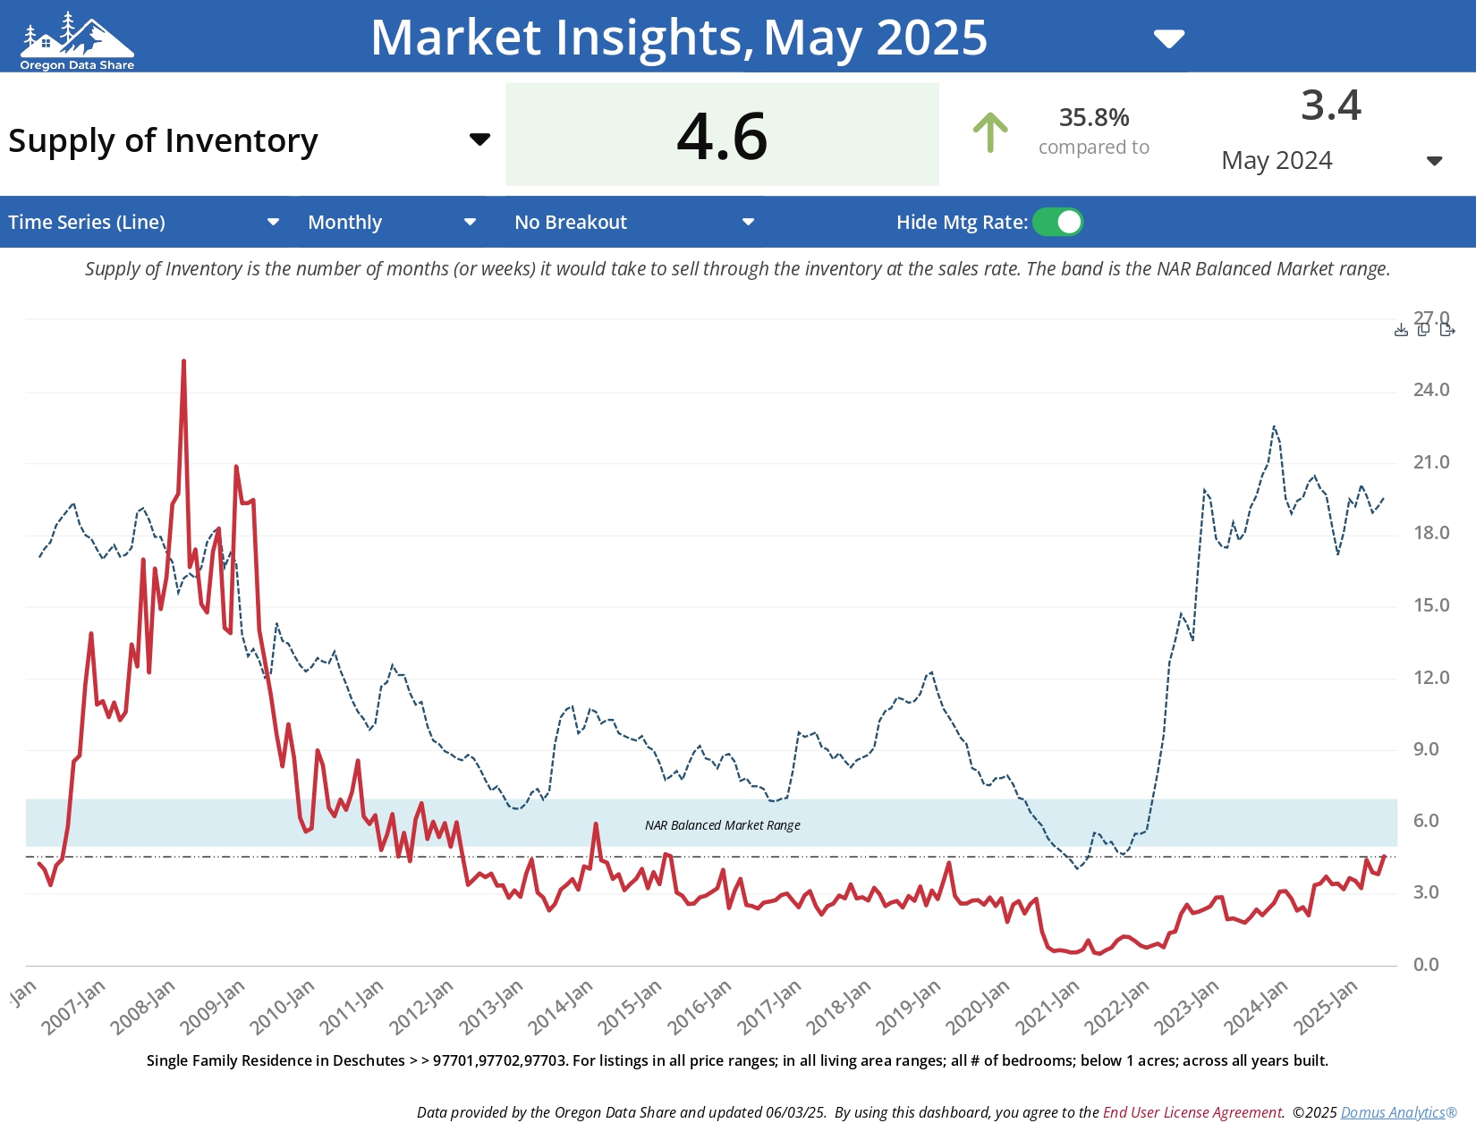Image resolution: width=1476 pixels, height=1140 pixels.
Task: Open the Market Insights month dropdown arrow
Action: coord(1168,38)
